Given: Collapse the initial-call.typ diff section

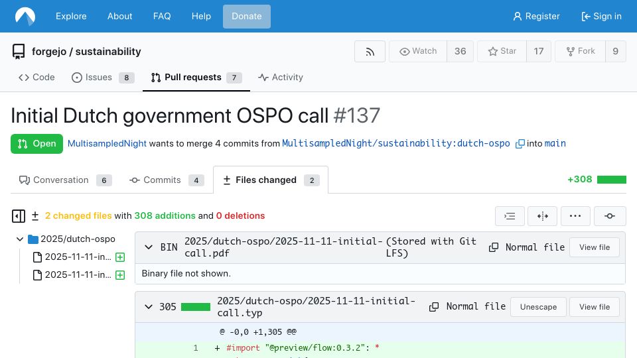Looking at the screenshot, I should tap(149, 307).
